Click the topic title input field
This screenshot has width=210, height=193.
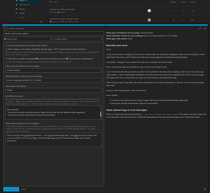tap(54, 34)
